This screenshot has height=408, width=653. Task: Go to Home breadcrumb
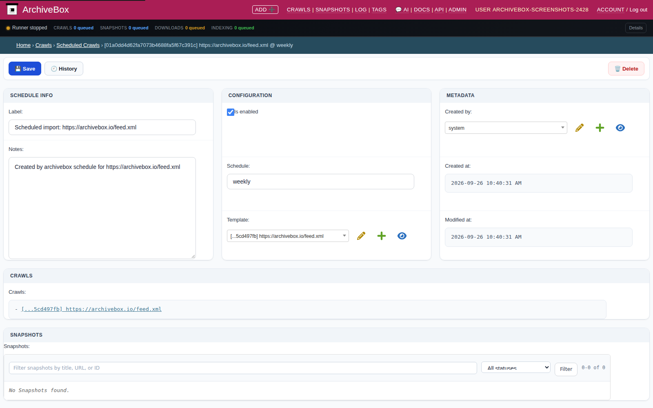pos(23,45)
